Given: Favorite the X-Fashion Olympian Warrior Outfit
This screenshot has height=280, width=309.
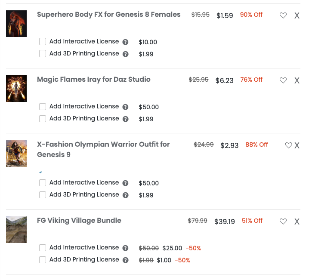Looking at the screenshot, I should 288,145.
